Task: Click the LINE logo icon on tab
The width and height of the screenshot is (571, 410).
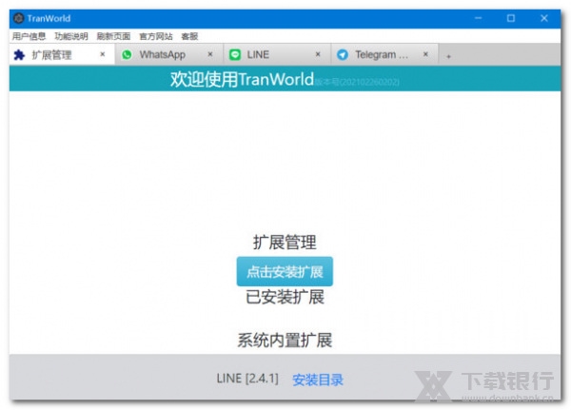Action: tap(235, 54)
